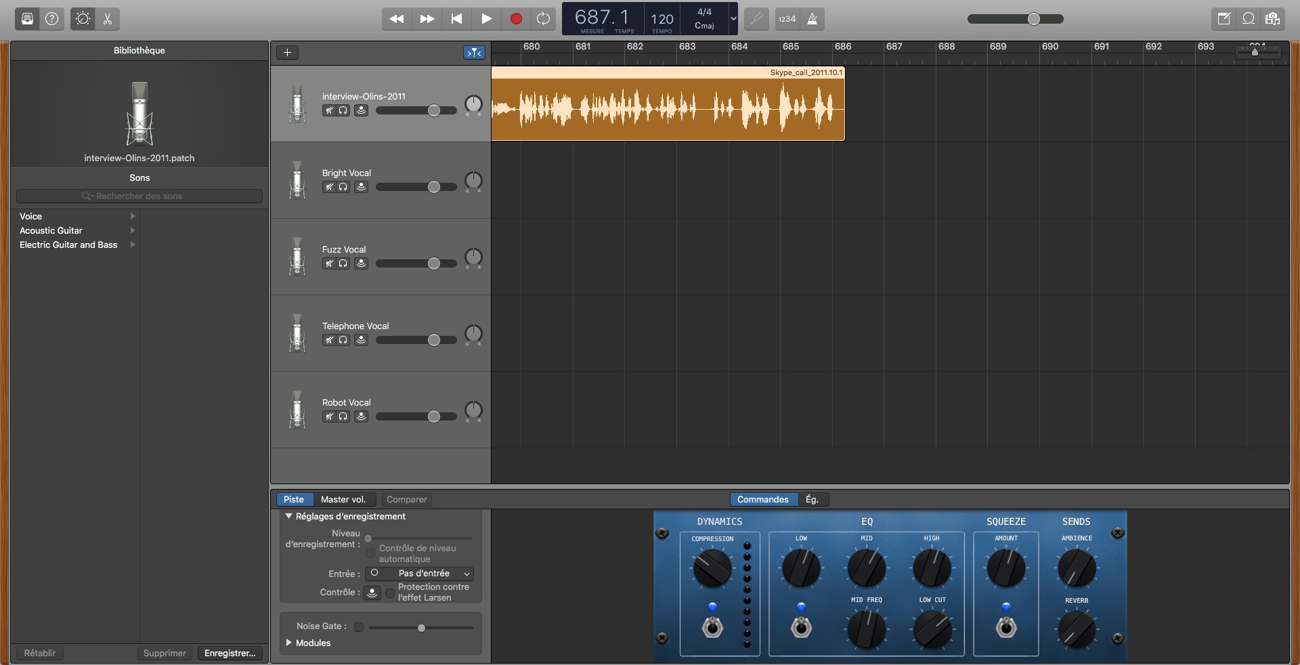Image resolution: width=1300 pixels, height=665 pixels.
Task: Open the Library panel icon
Action: (27, 19)
